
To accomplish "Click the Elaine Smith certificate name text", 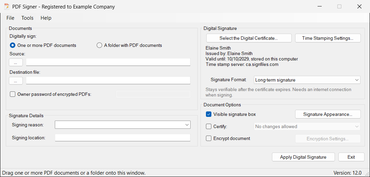I will pos(218,48).
